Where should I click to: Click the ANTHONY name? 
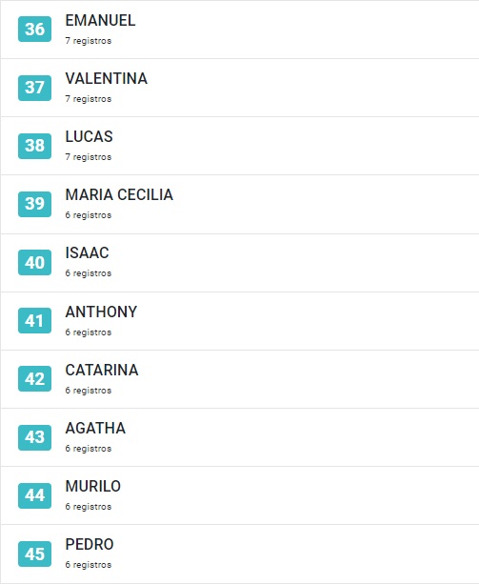pos(101,312)
